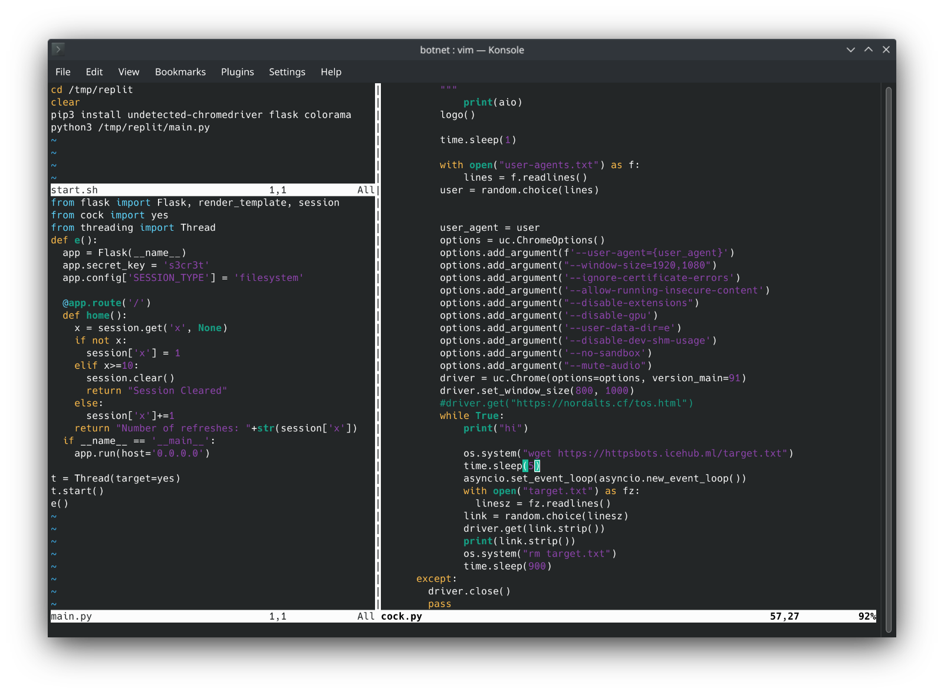Click the cock.py status line
The height and width of the screenshot is (694, 944).
(x=629, y=616)
